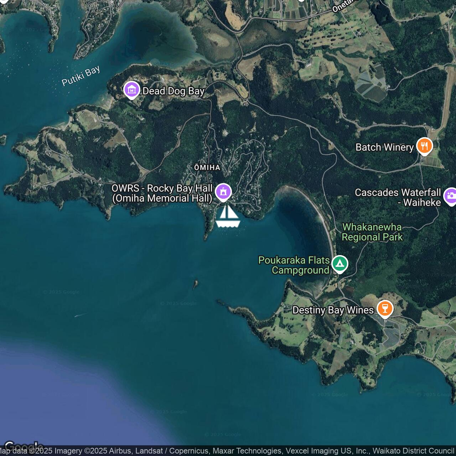
Task: Click the OWRS - Rocky Bay Hall text
Action: [x=162, y=193]
